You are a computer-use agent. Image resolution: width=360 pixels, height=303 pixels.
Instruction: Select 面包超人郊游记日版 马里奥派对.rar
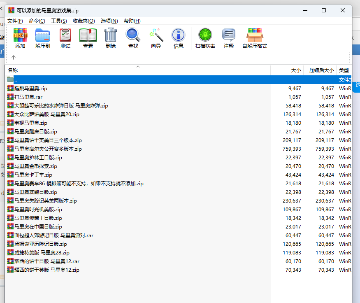(54, 235)
